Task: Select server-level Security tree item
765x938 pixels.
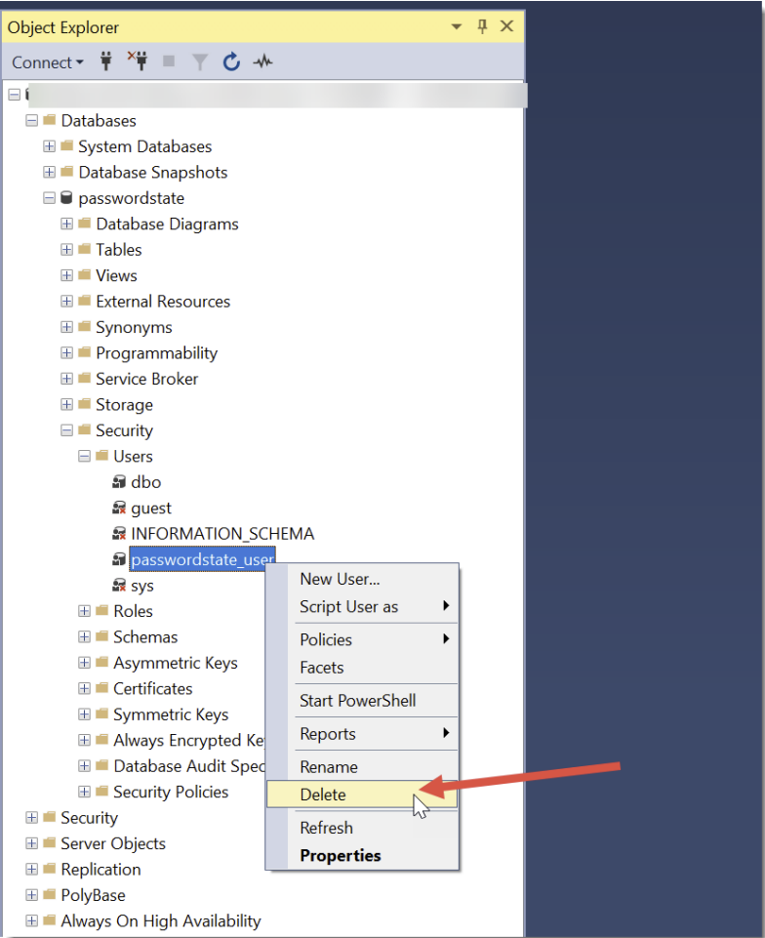Action: 89,817
